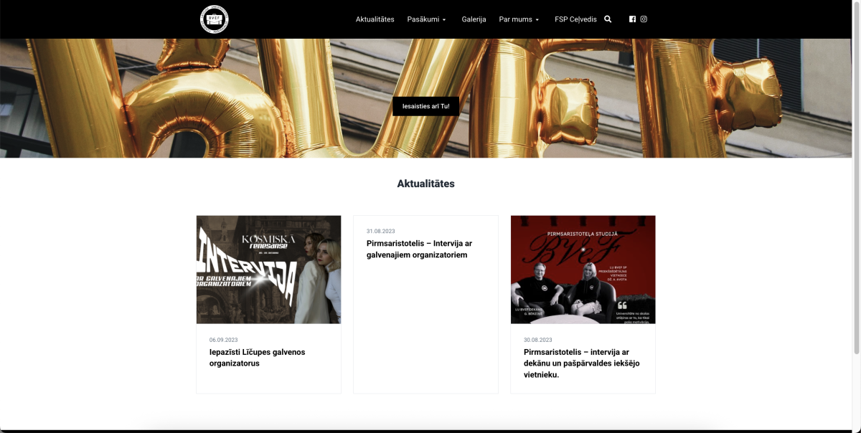Open Pirmsaristotelis – Intervija ar galvenajiem organizatoriem

click(420, 249)
